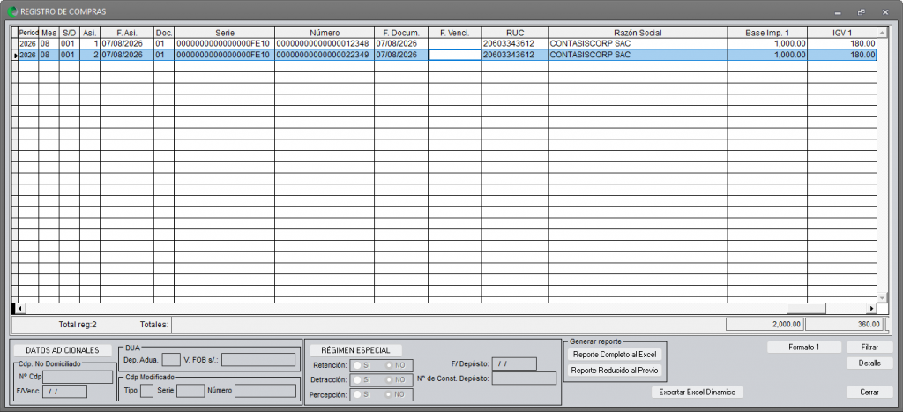The image size is (903, 412).
Task: Click the S/D column header
Action: [x=69, y=33]
